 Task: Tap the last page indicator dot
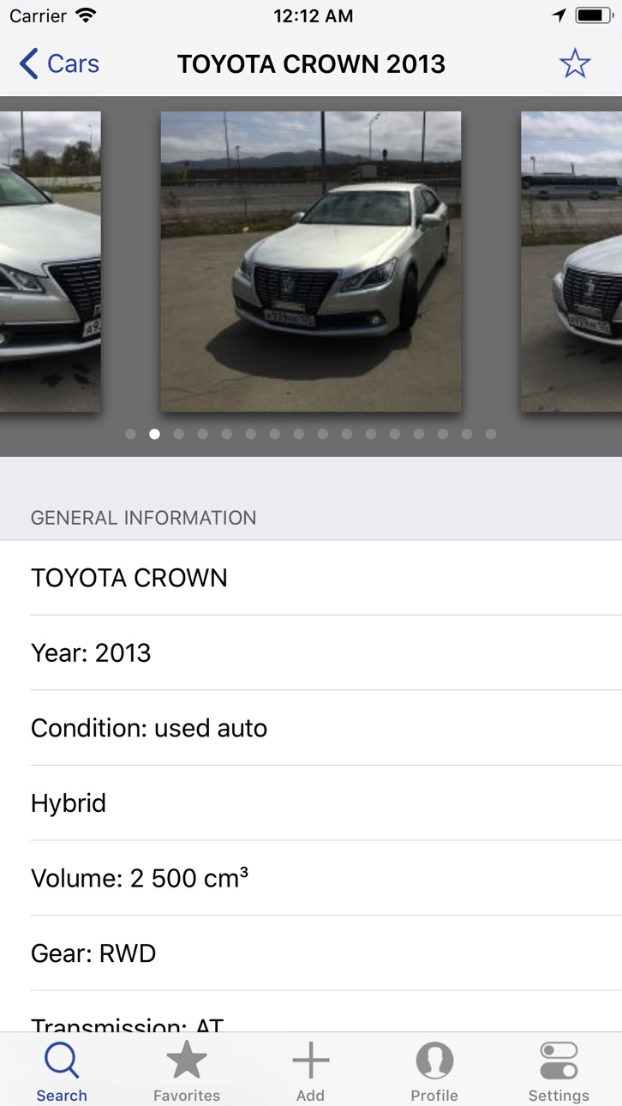pyautogui.click(x=491, y=434)
